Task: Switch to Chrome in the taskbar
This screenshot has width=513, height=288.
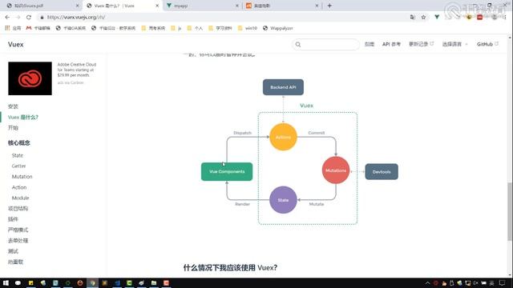Action: (92, 282)
